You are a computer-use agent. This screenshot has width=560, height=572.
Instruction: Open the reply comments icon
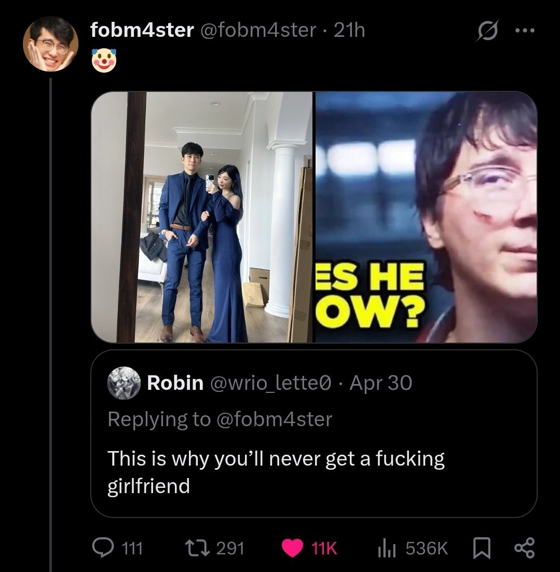(103, 548)
